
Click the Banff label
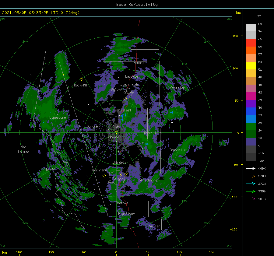(x=50, y=170)
